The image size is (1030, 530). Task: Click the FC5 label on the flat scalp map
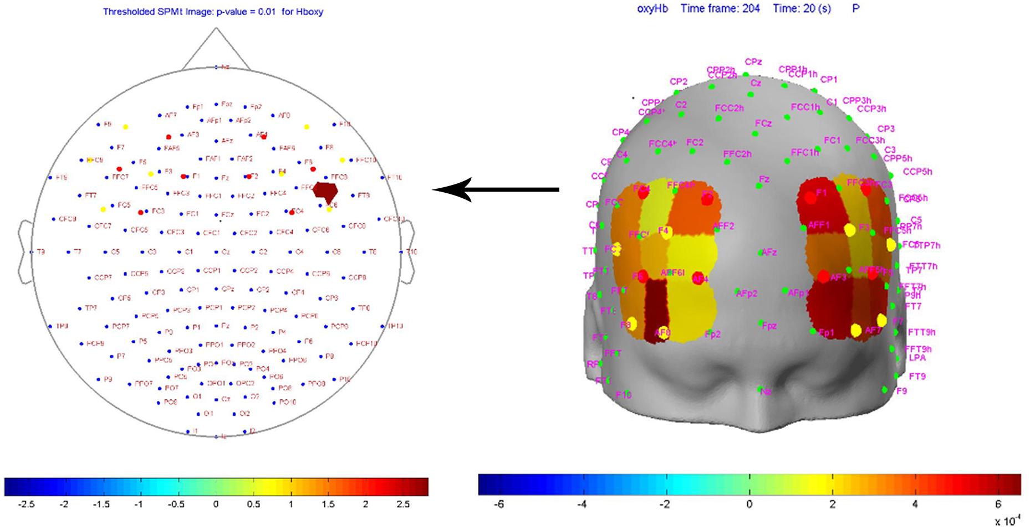point(124,205)
